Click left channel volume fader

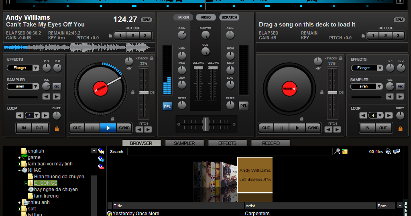[198, 67]
